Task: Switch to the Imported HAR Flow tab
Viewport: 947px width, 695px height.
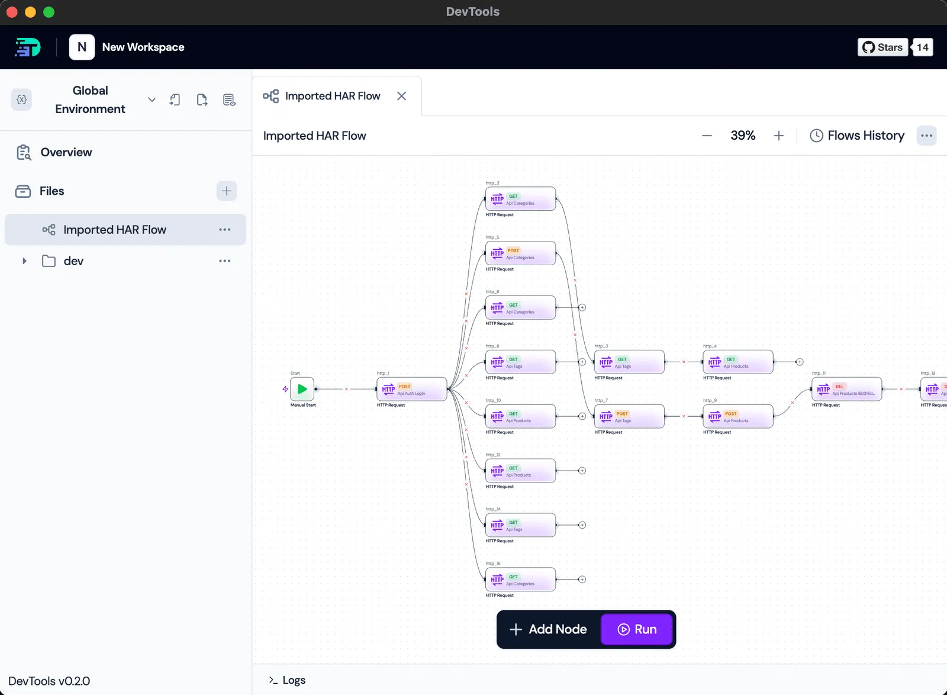Action: point(332,95)
